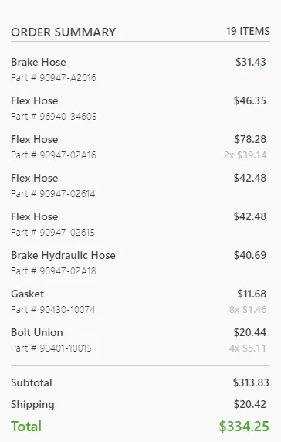Click the Subtotal amount $313.83
The image size is (281, 442).
tap(251, 382)
